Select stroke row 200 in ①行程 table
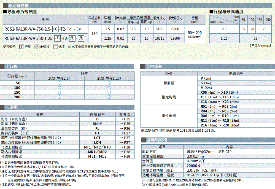 (x=67, y=97)
